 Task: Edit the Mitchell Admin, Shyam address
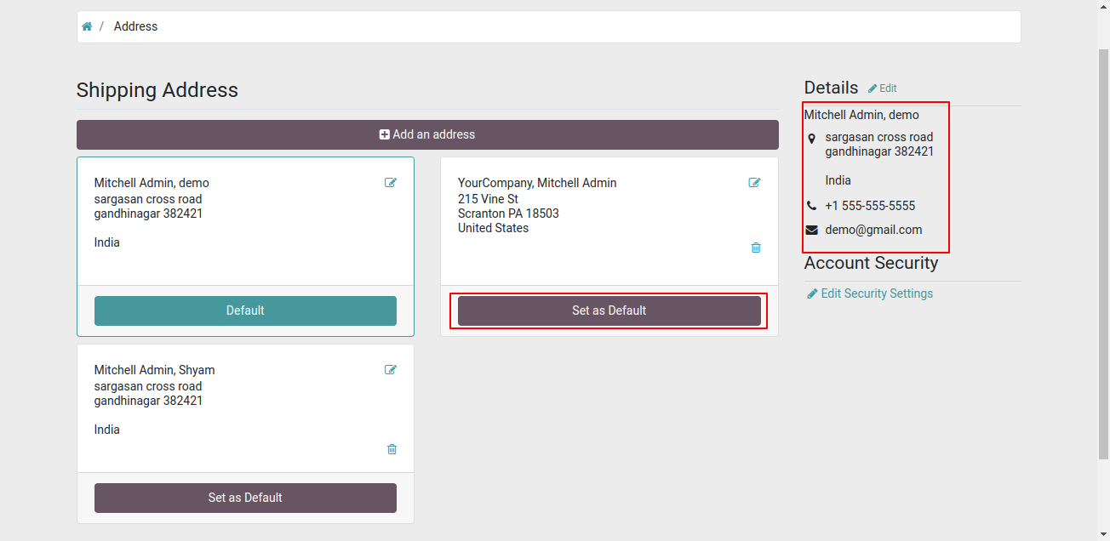tap(391, 369)
